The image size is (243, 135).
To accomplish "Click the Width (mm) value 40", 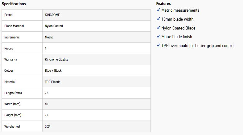I will click(x=47, y=104).
